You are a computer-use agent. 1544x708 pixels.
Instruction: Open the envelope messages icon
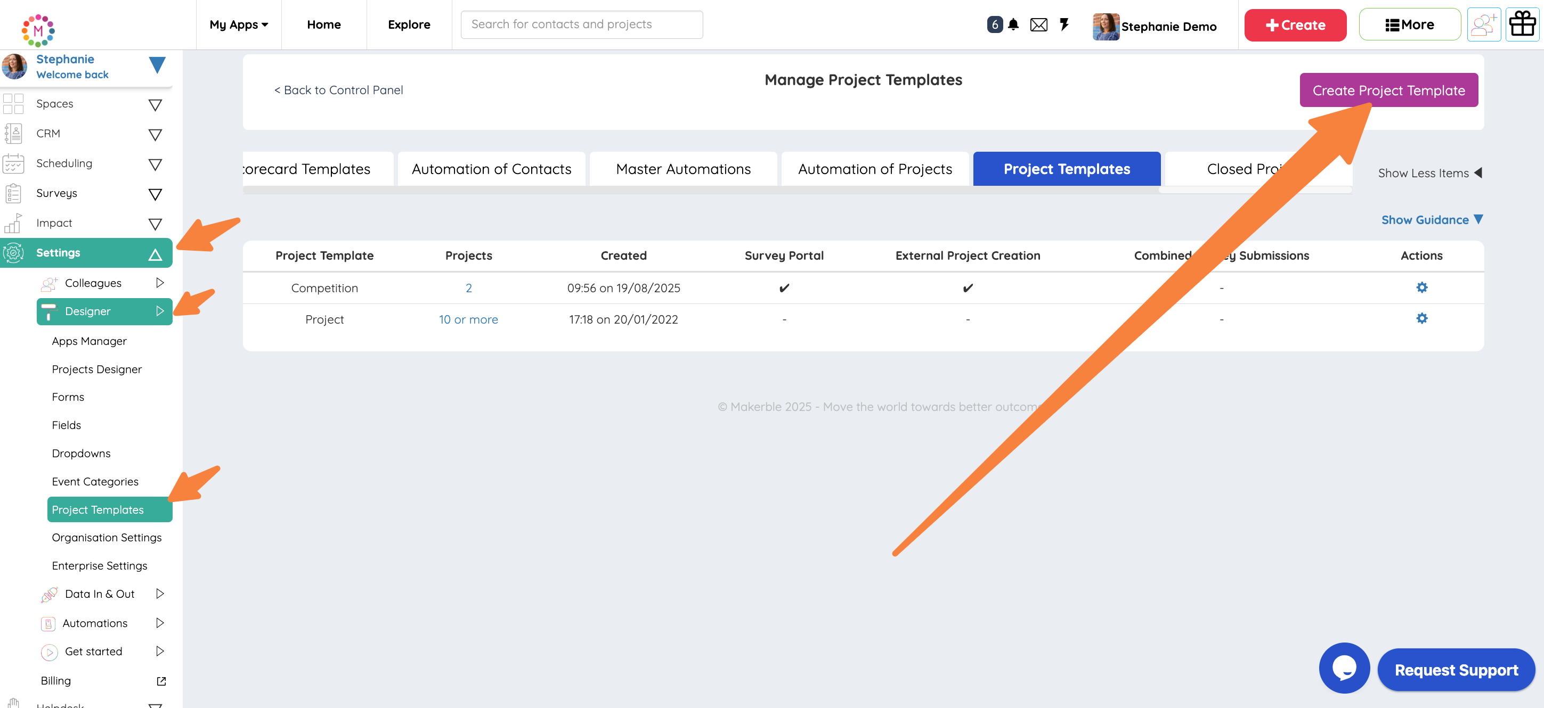1039,24
